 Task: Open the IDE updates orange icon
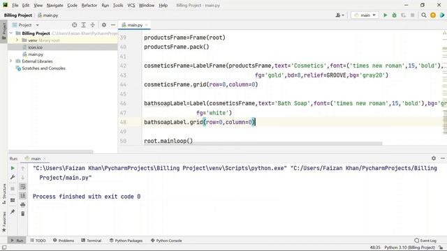(x=433, y=15)
